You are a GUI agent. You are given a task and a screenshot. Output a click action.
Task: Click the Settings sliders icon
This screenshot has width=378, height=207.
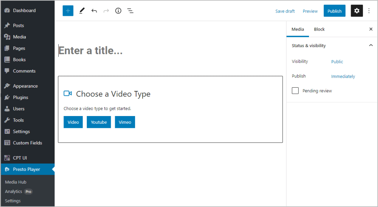7,131
